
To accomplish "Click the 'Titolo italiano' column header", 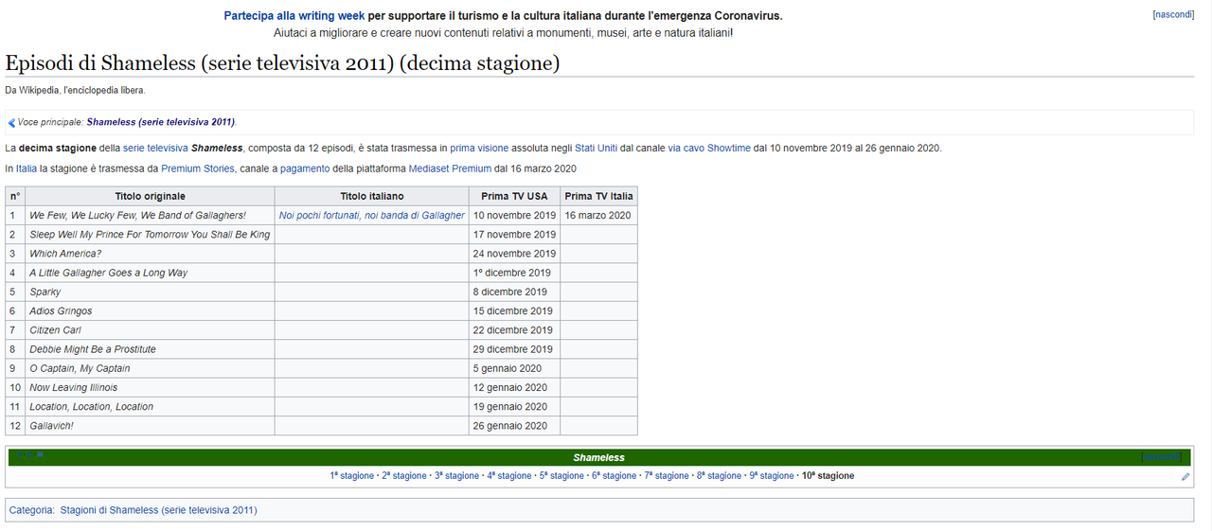I will 372,196.
